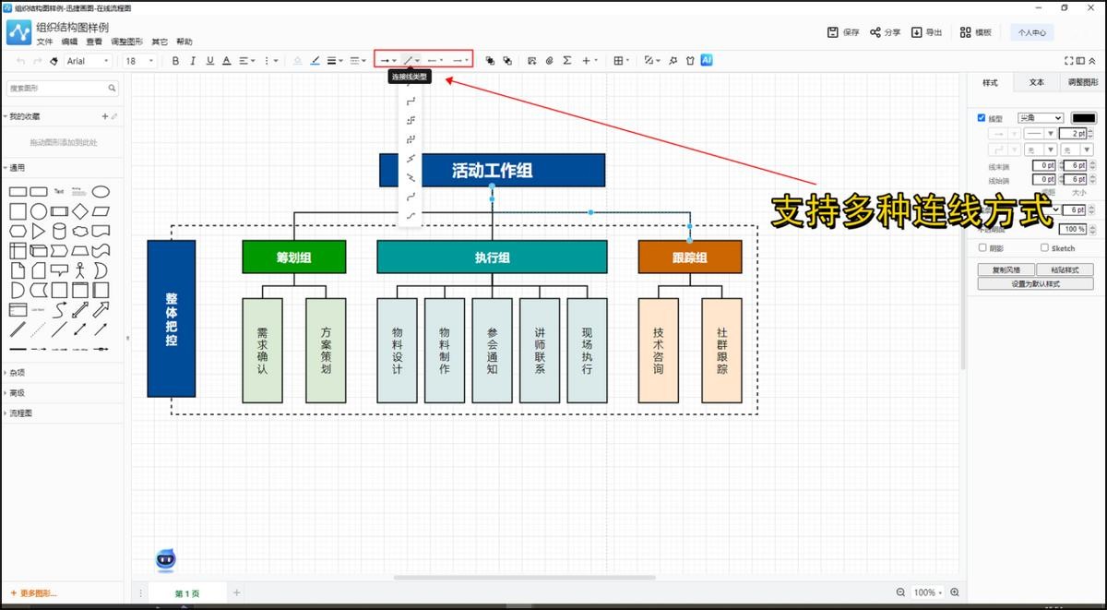1107x610 pixels.
Task: Open the 调整图形 menu in the menu bar
Action: tap(127, 42)
